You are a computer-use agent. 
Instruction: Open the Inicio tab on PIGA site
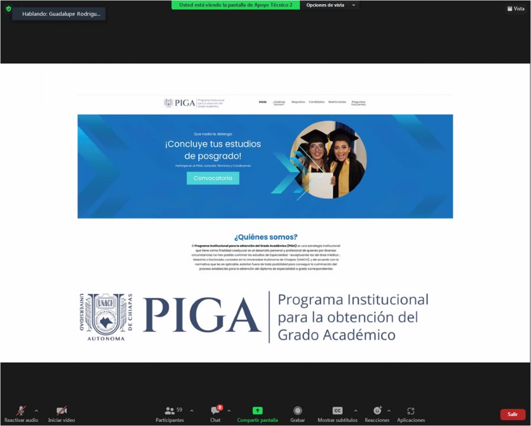(x=263, y=102)
